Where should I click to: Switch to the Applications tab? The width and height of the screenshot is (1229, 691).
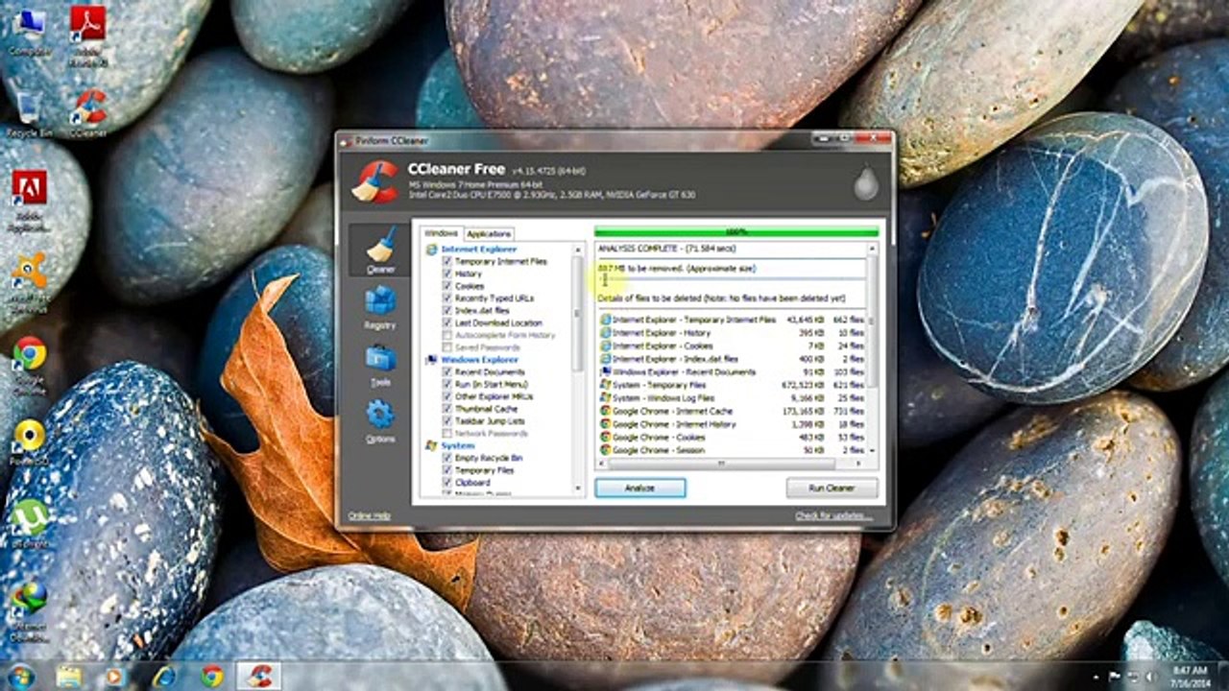(x=489, y=234)
